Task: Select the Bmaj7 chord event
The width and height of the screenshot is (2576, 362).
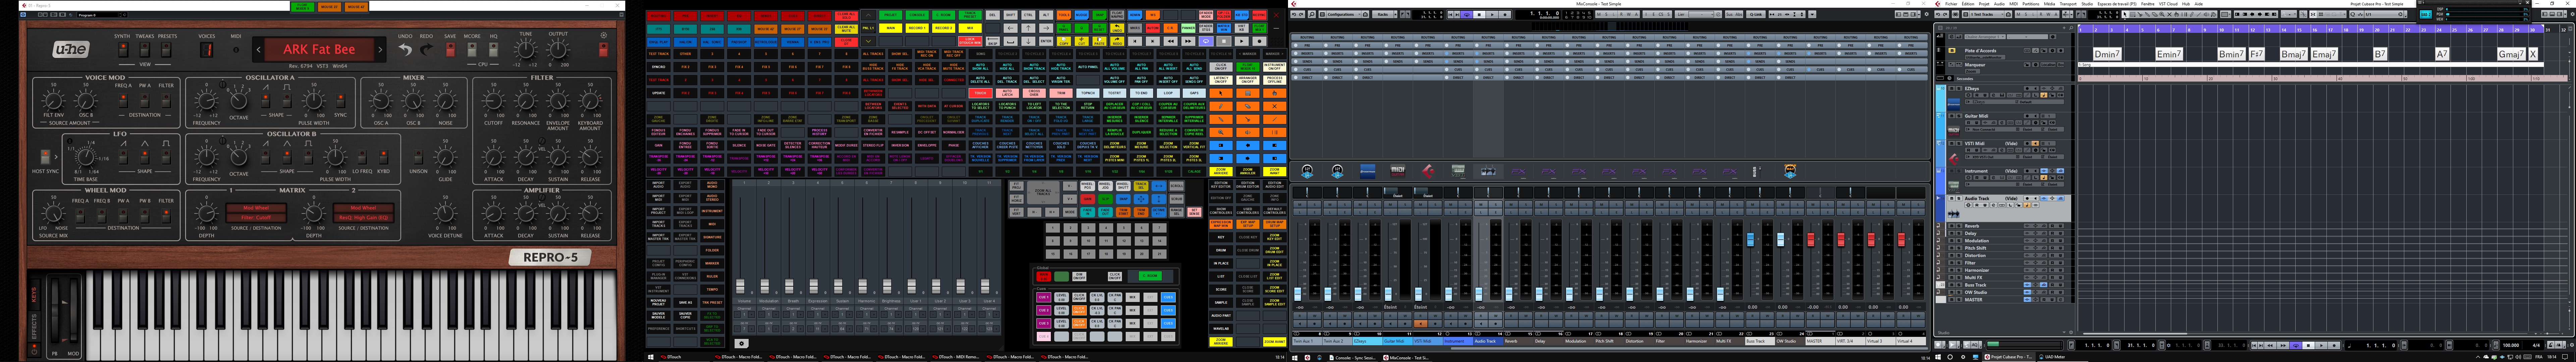Action: 2294,54
